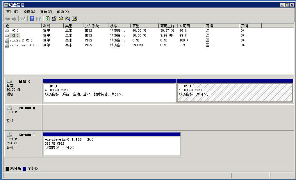Click the Back arrow in the toolbar
Viewport: 296px width, 180px height.
click(8, 19)
